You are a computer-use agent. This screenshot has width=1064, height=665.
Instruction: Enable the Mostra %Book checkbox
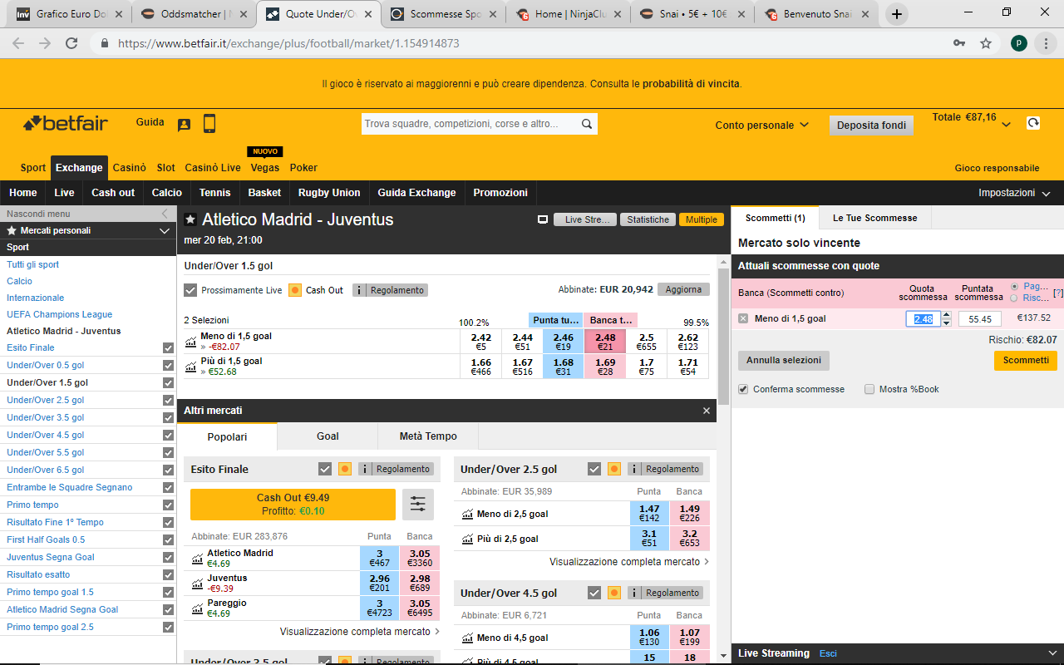coord(869,389)
